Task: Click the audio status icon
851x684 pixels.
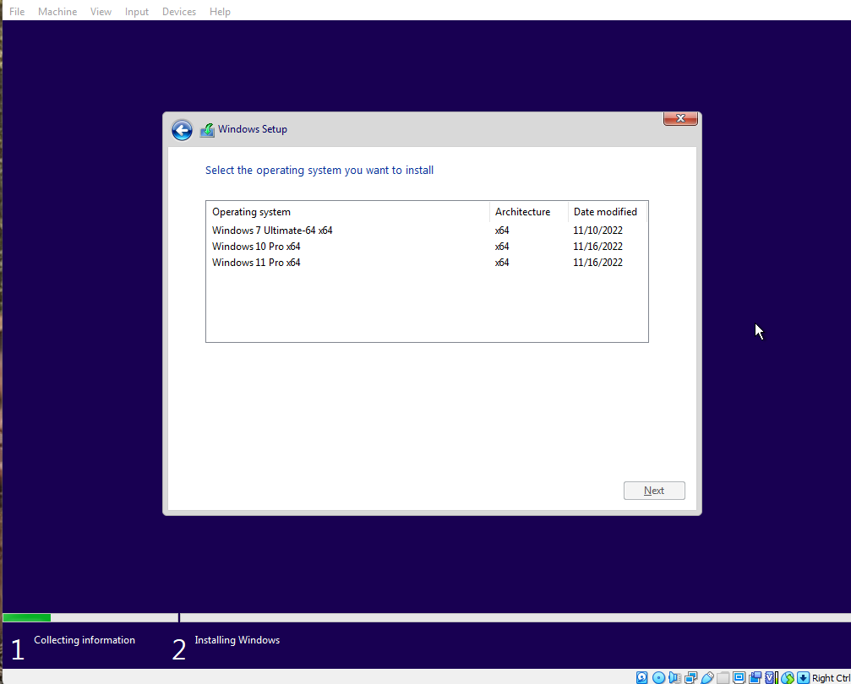Action: (x=674, y=677)
